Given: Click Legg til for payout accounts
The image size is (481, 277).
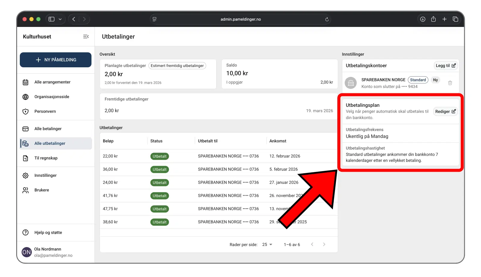Looking at the screenshot, I should pyautogui.click(x=445, y=66).
